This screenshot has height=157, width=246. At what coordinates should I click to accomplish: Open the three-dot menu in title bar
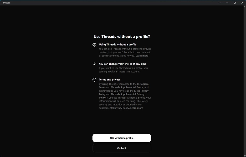tap(220, 3)
